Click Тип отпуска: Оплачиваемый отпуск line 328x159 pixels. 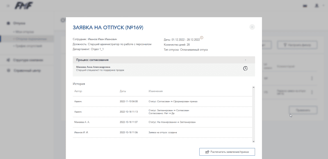coord(186,50)
